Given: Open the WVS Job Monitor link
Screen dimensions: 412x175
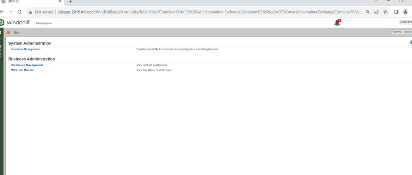Looking at the screenshot, I should [x=23, y=70].
